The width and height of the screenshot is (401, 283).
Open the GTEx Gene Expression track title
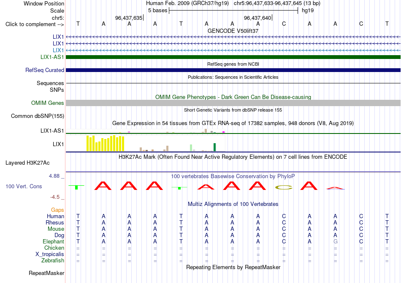(233, 123)
